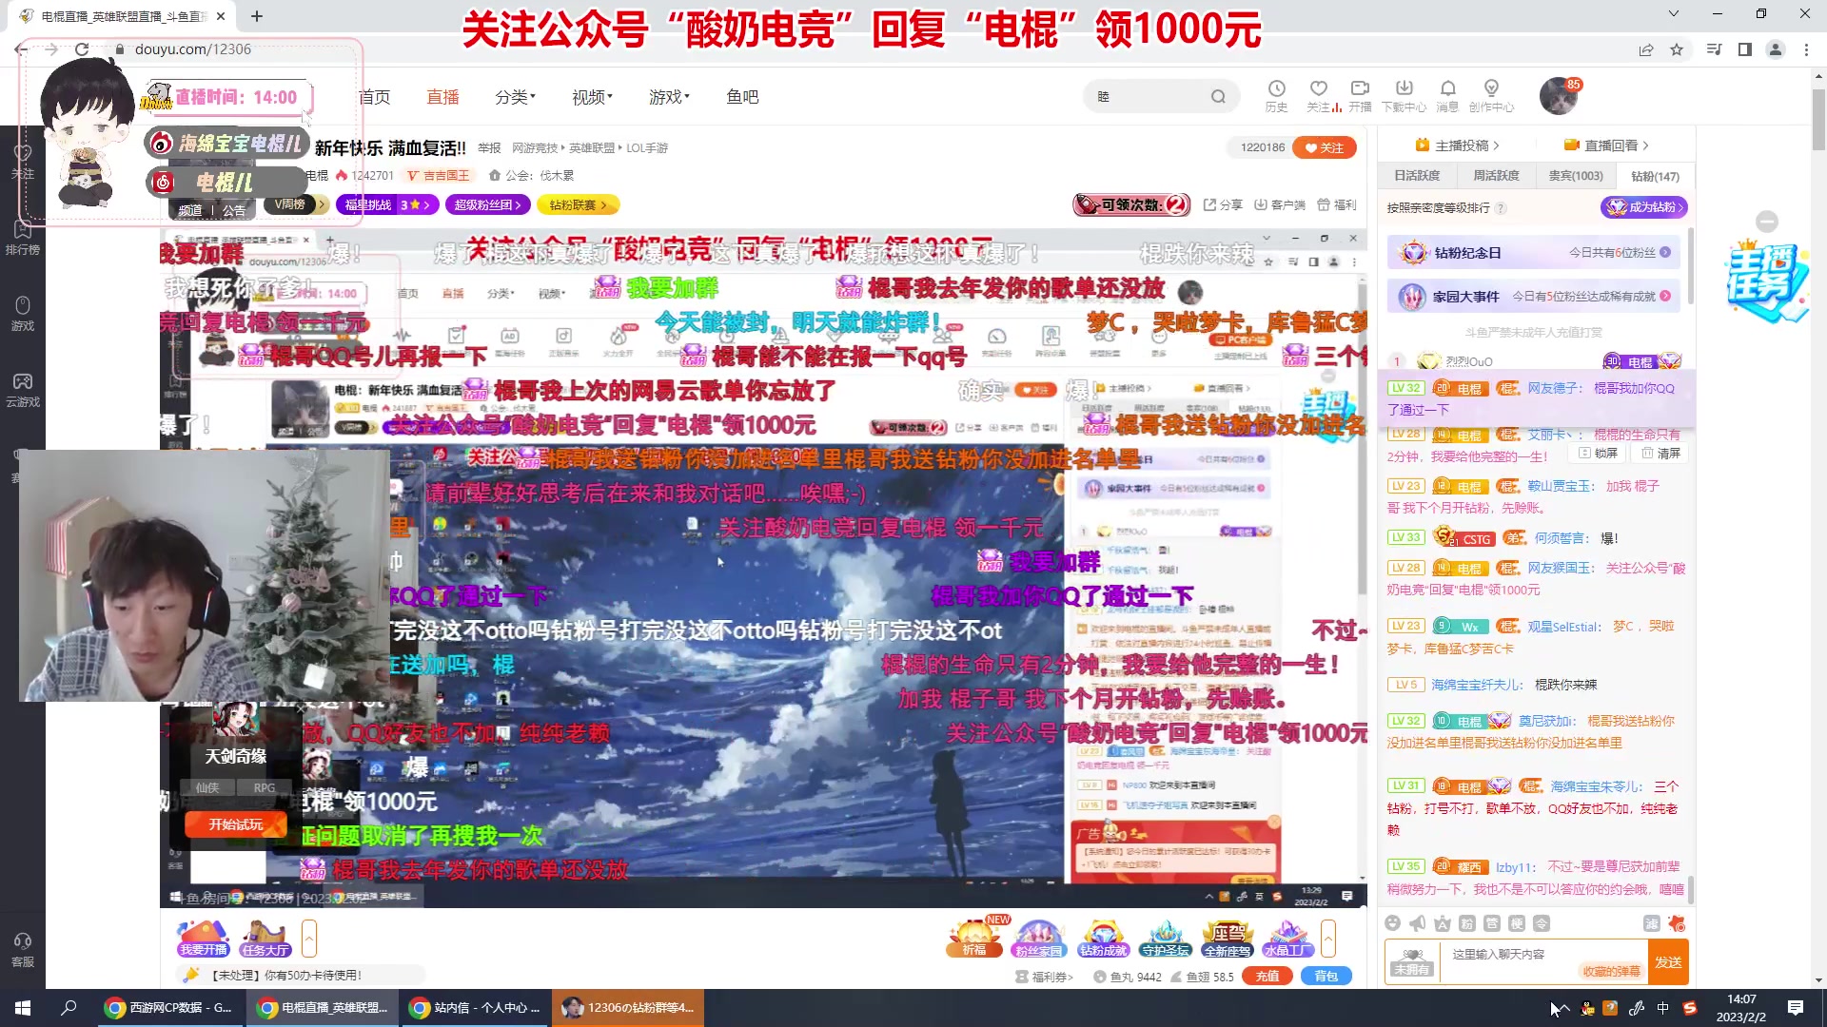Click the red star icon by chat toolbar
This screenshot has width=1827, height=1027.
click(x=1677, y=923)
